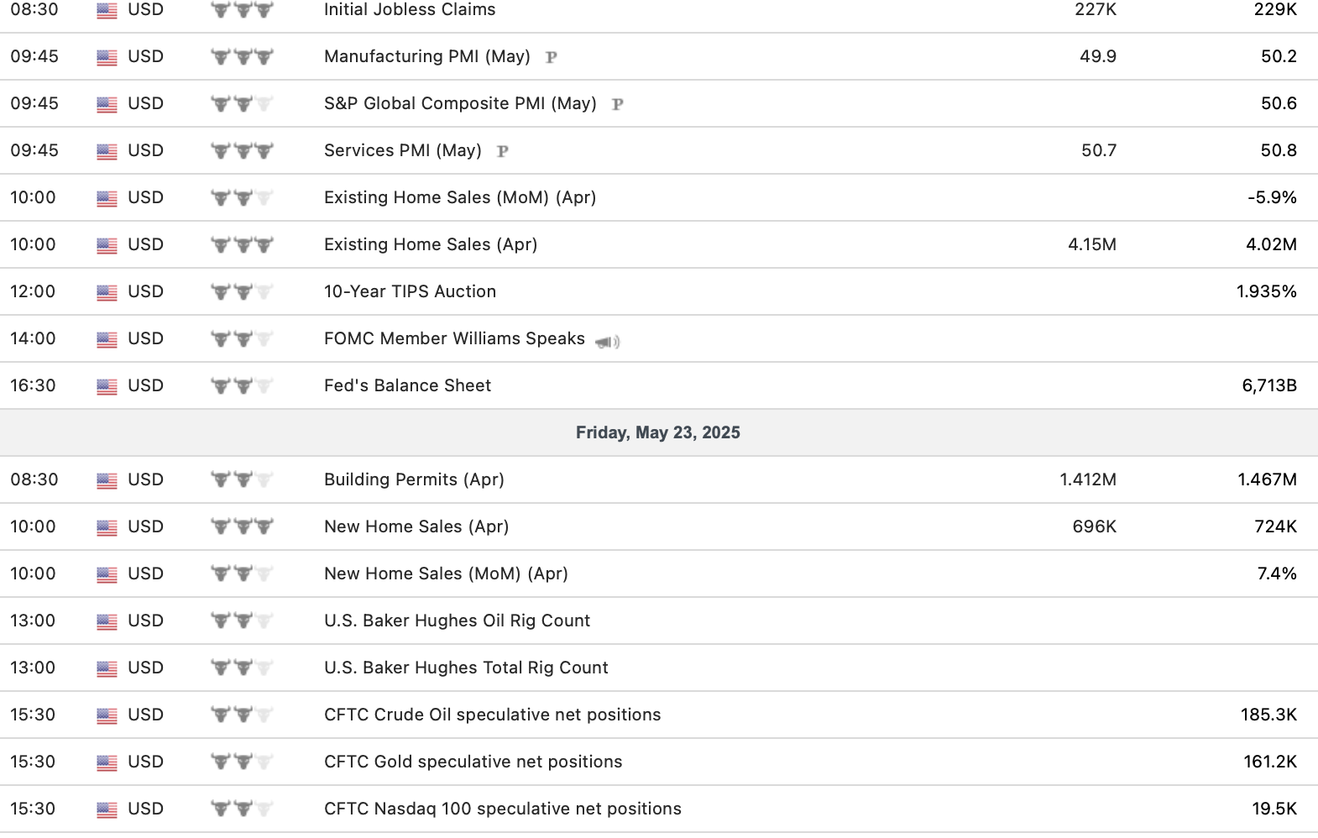1318x838 pixels.
Task: Click the Friday, May 23, 2025 date header
Action: pyautogui.click(x=658, y=432)
